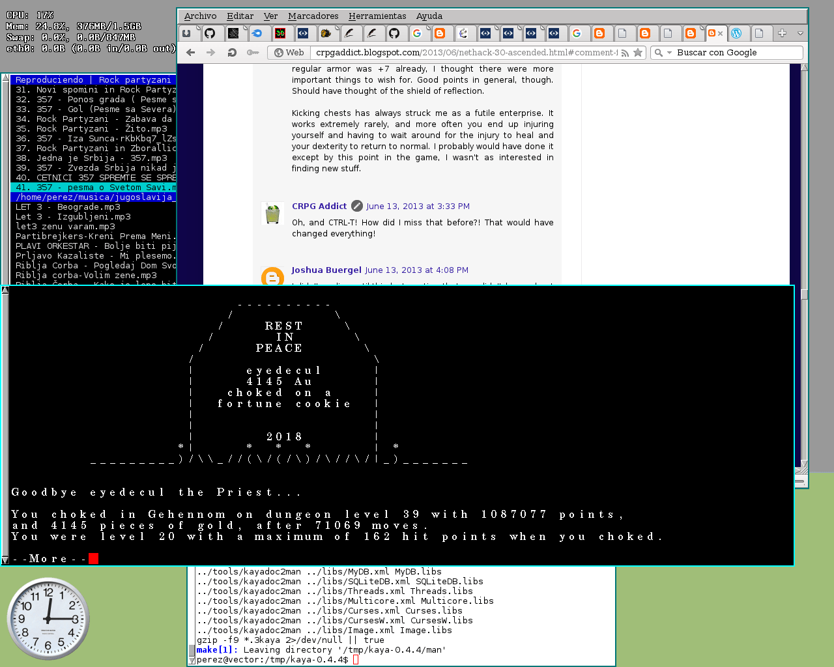Click the key (password wand) icon
This screenshot has height=667, width=834.
[253, 53]
